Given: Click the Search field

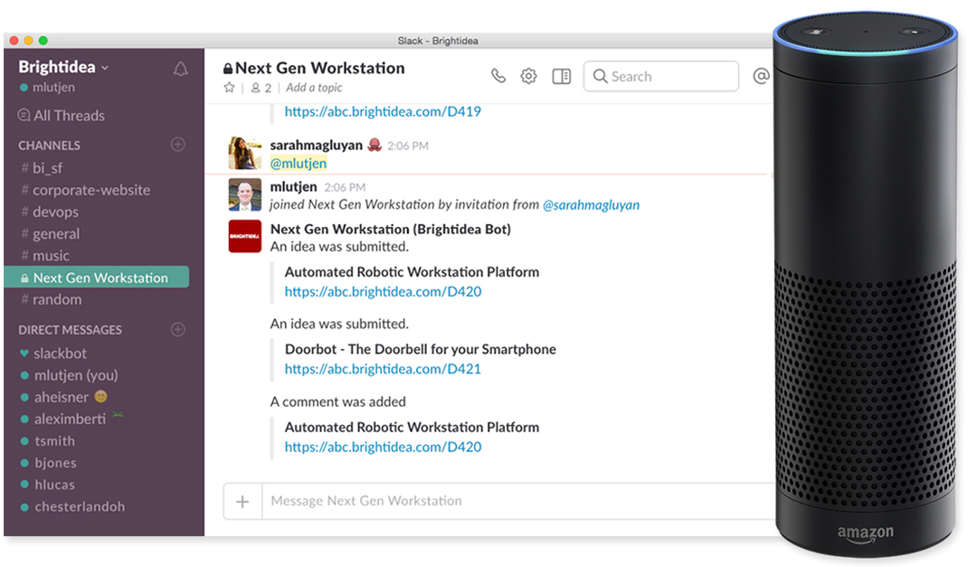Looking at the screenshot, I should [x=661, y=76].
